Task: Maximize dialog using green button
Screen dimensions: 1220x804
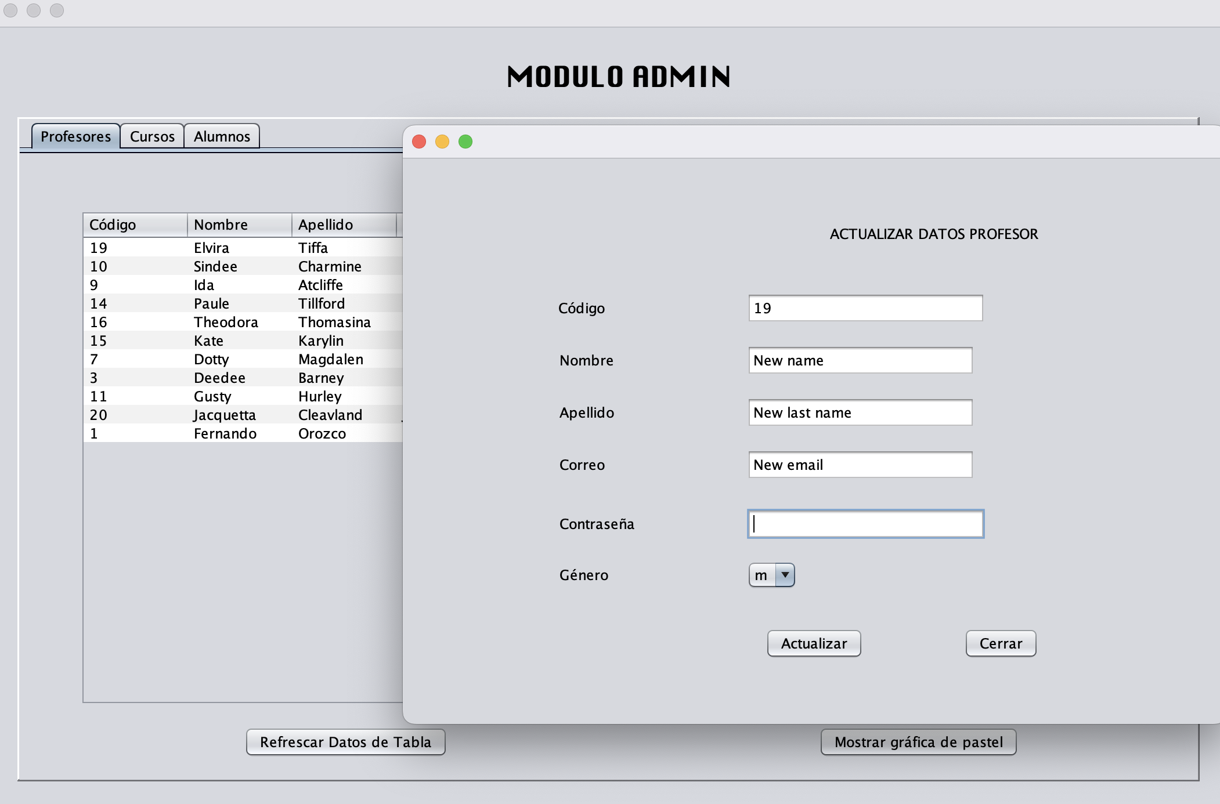Action: [x=465, y=142]
